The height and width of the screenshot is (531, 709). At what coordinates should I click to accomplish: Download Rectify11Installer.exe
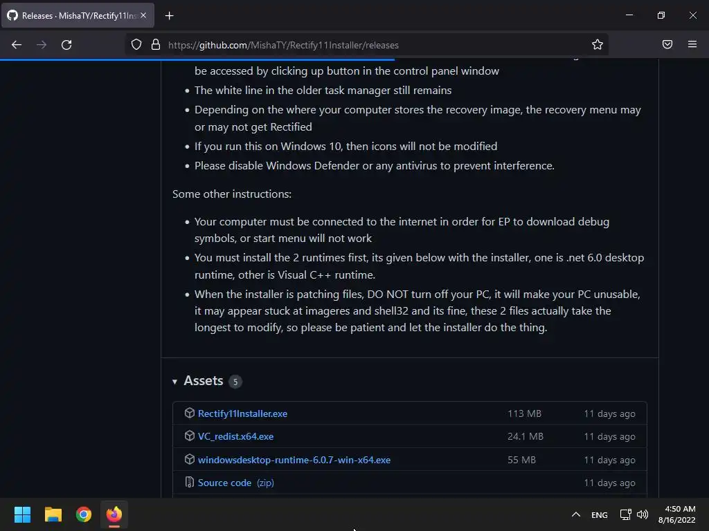(242, 413)
